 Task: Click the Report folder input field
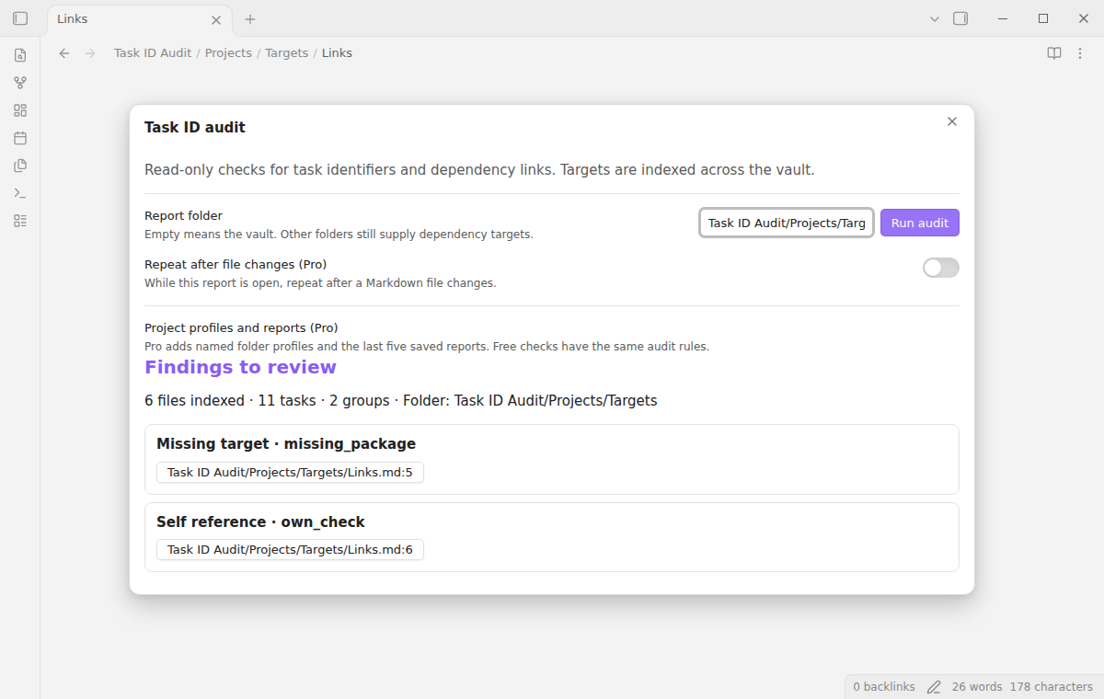(x=787, y=223)
